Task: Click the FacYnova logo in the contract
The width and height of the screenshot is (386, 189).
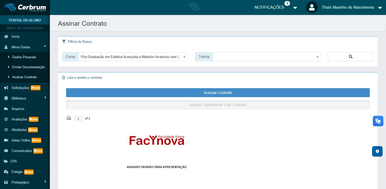Action: [x=157, y=140]
